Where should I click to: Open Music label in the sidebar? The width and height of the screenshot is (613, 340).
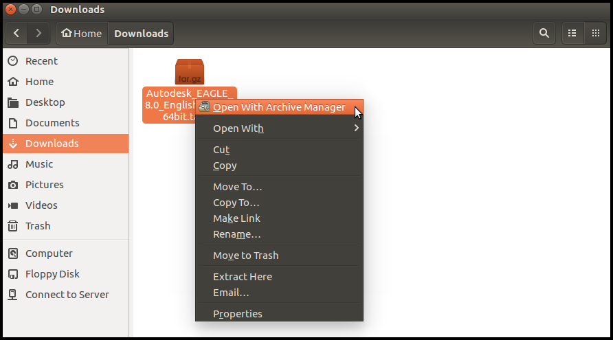(x=39, y=164)
